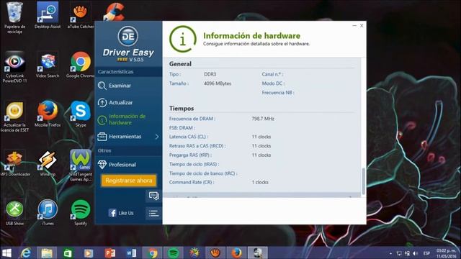Viewport: 461px width, 259px height.
Task: Open the feedback chat icon
Action: (153, 196)
